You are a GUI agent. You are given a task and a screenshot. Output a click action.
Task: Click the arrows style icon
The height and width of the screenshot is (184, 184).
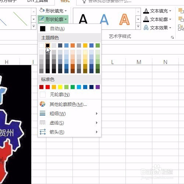coord(43,132)
